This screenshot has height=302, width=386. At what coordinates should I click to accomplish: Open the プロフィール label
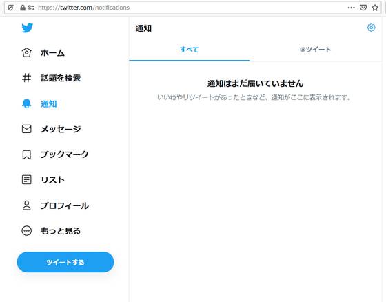[x=65, y=205]
